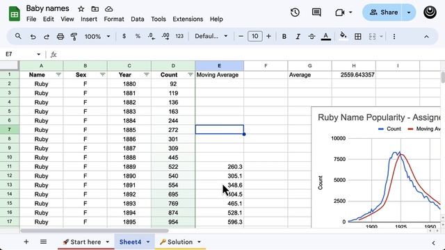Increase font size with the plus button
This screenshot has width=445, height=250.
(268, 36)
